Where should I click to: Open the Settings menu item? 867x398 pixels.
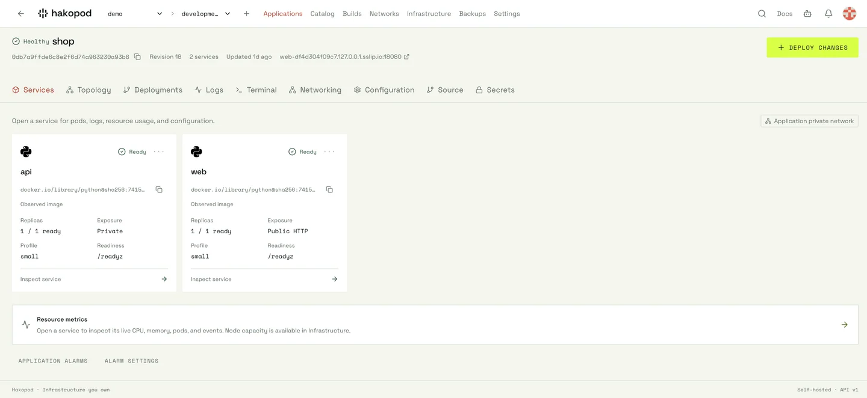point(507,13)
